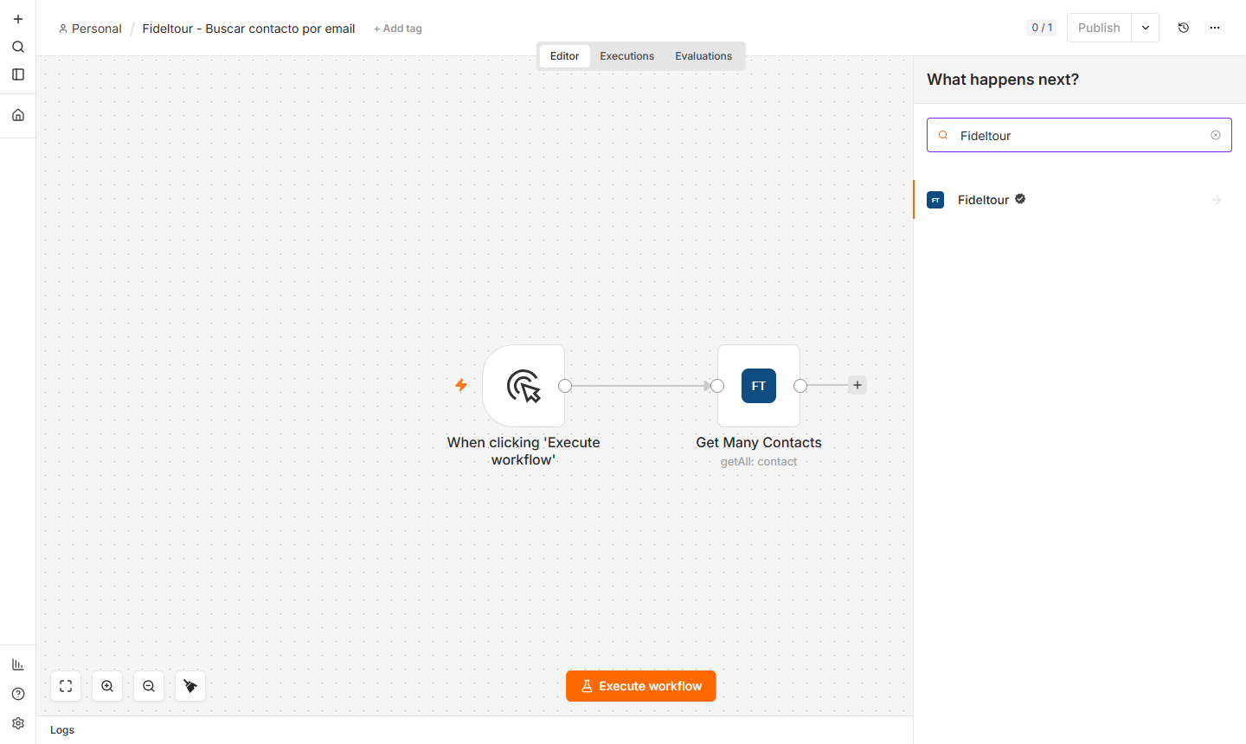Zoom canvas to fit view
The height and width of the screenshot is (744, 1246).
[x=66, y=686]
